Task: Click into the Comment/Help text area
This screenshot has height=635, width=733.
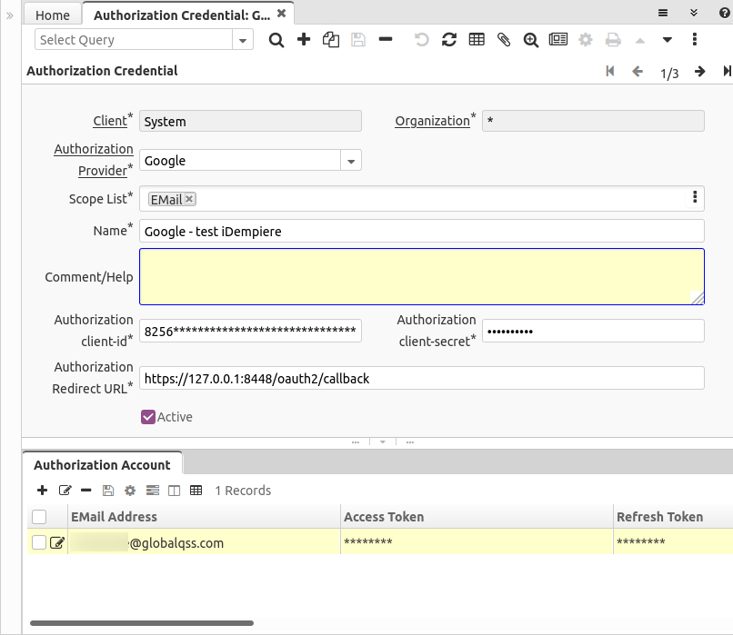Action: pyautogui.click(x=421, y=276)
